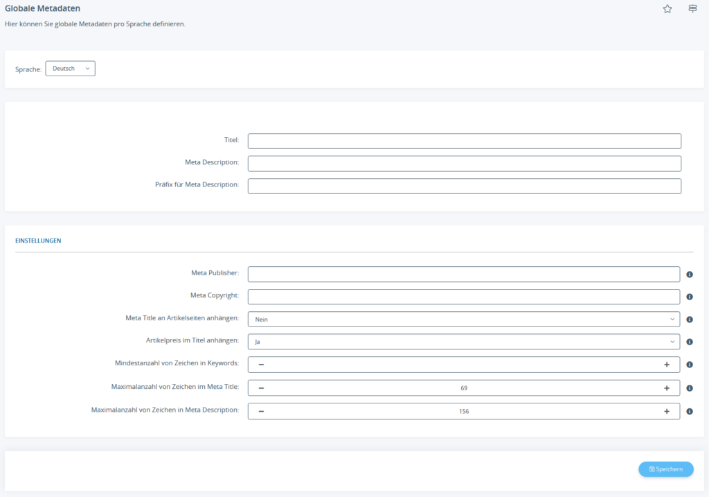Click info icon next to Meta Publisher
709x497 pixels.
[x=690, y=274]
